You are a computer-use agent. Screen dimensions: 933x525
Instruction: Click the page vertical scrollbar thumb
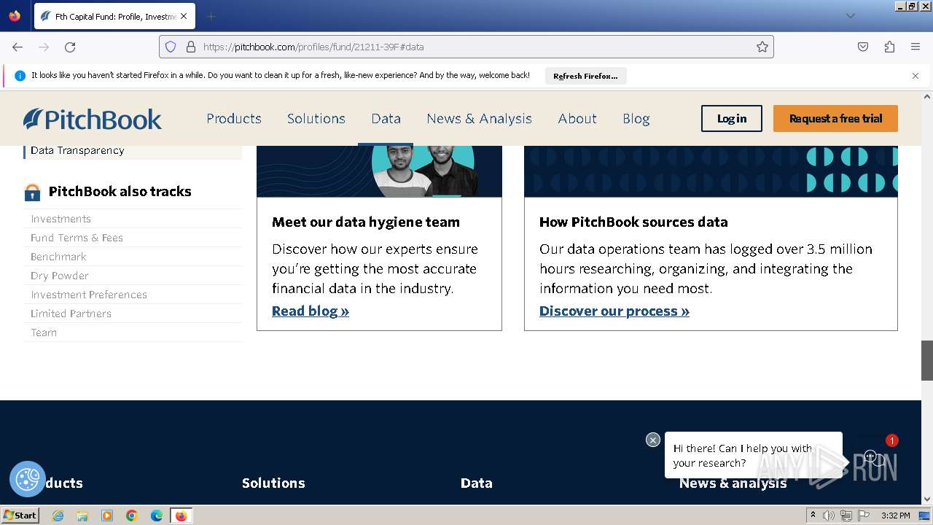click(927, 360)
